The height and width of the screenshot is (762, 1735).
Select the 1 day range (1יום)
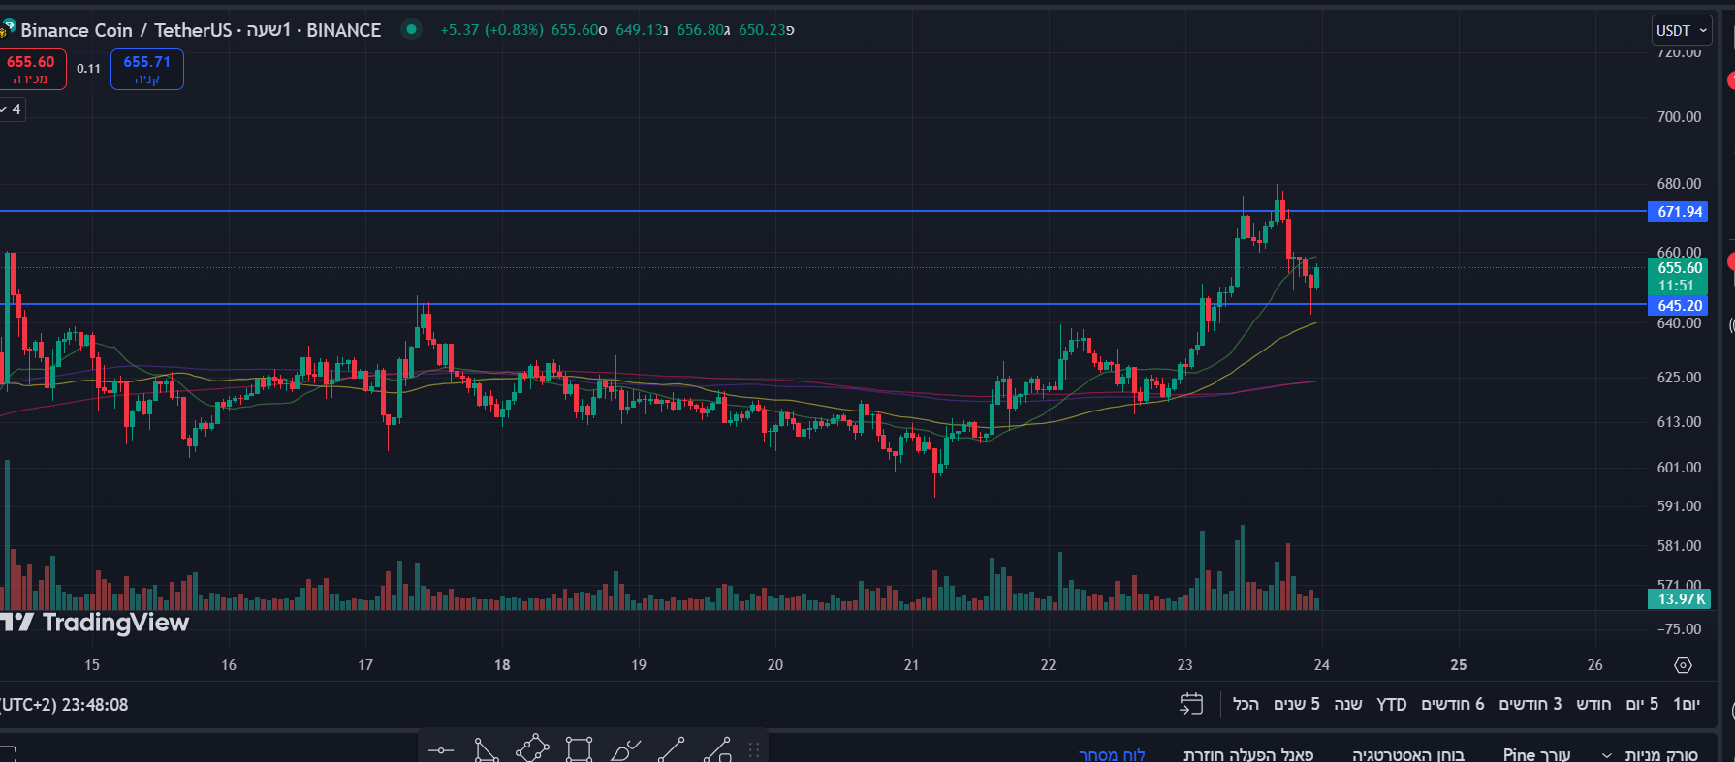[1687, 704]
